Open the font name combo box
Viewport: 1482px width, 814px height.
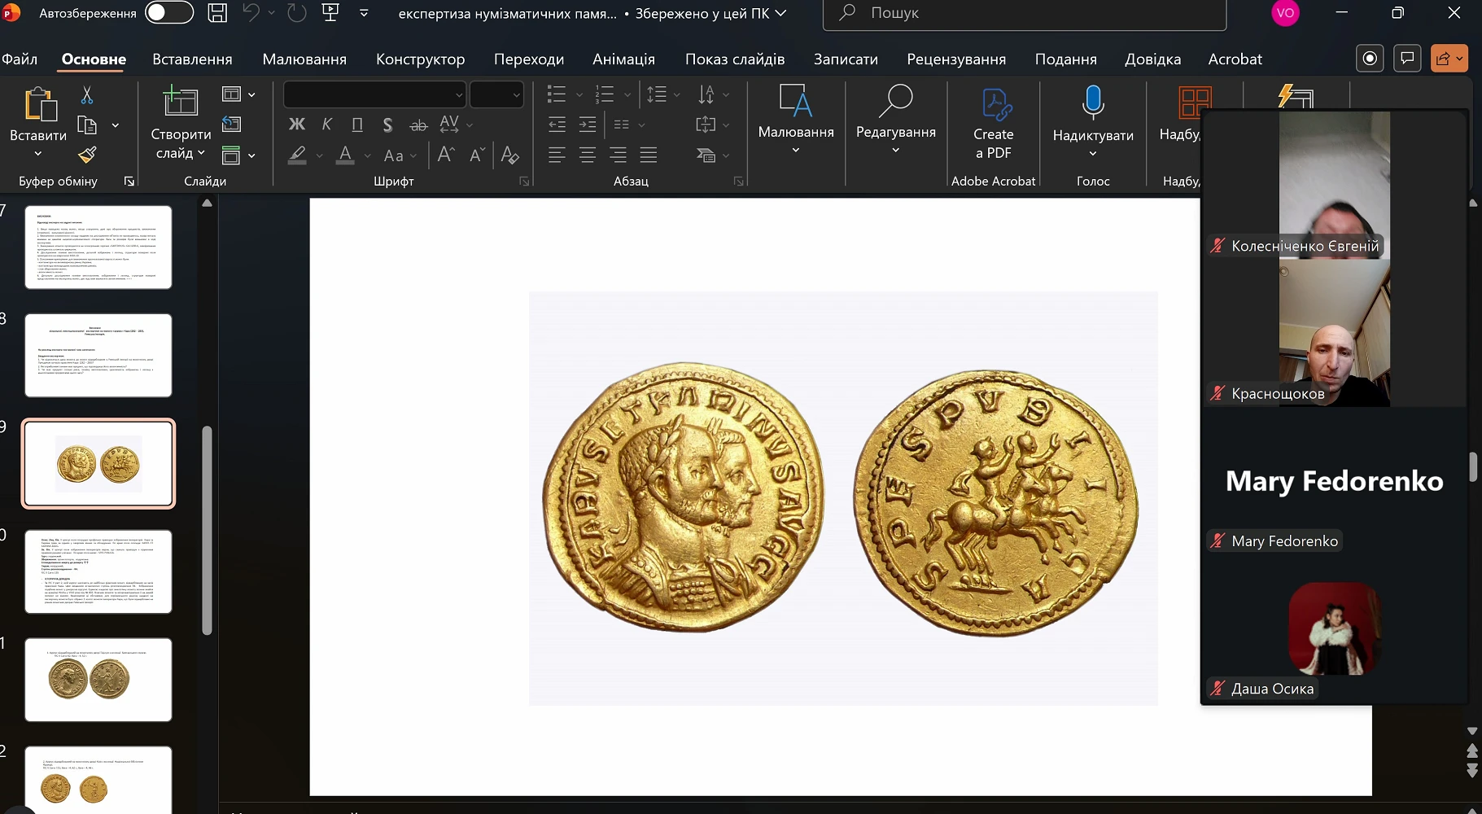pyautogui.click(x=374, y=95)
